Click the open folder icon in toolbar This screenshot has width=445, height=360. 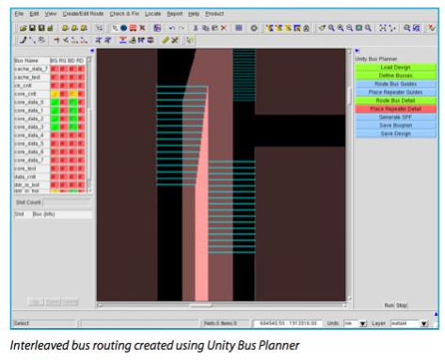[23, 28]
